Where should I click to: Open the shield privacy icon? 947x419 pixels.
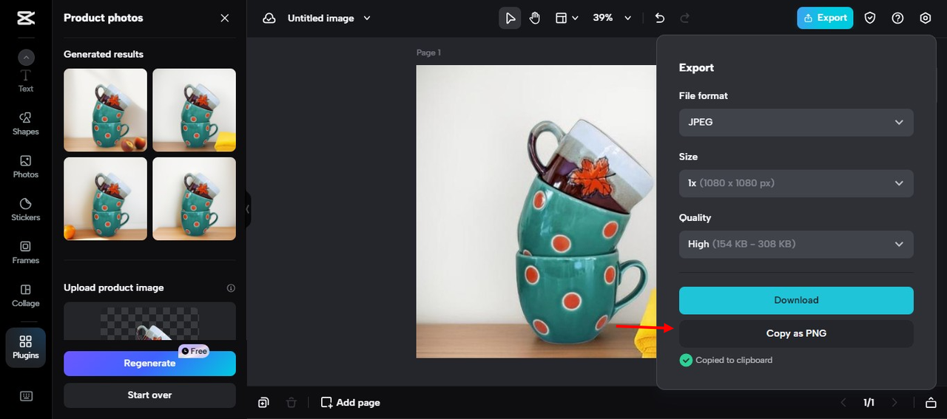pos(870,18)
